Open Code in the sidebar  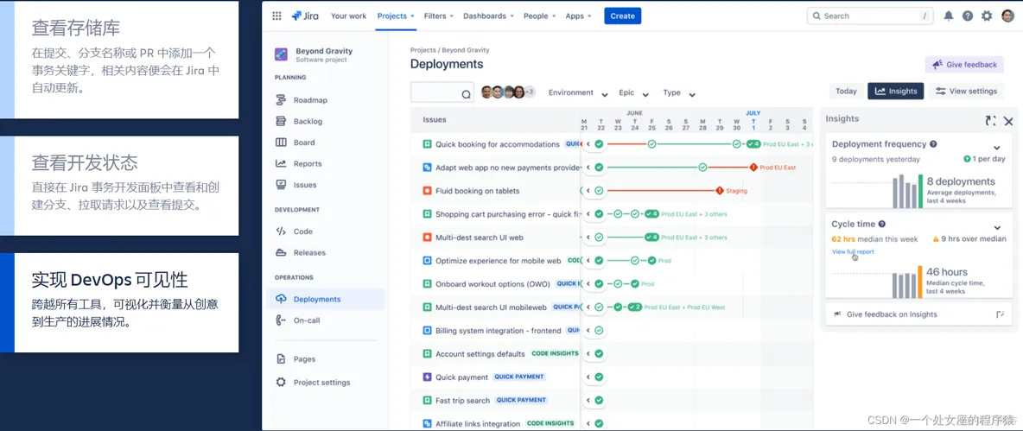(302, 231)
